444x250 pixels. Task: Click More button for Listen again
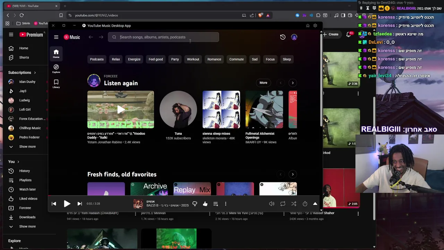[264, 83]
